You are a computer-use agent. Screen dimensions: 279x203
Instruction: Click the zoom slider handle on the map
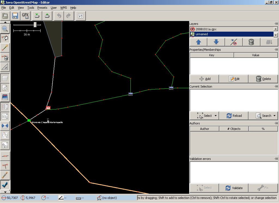(x=35, y=25)
